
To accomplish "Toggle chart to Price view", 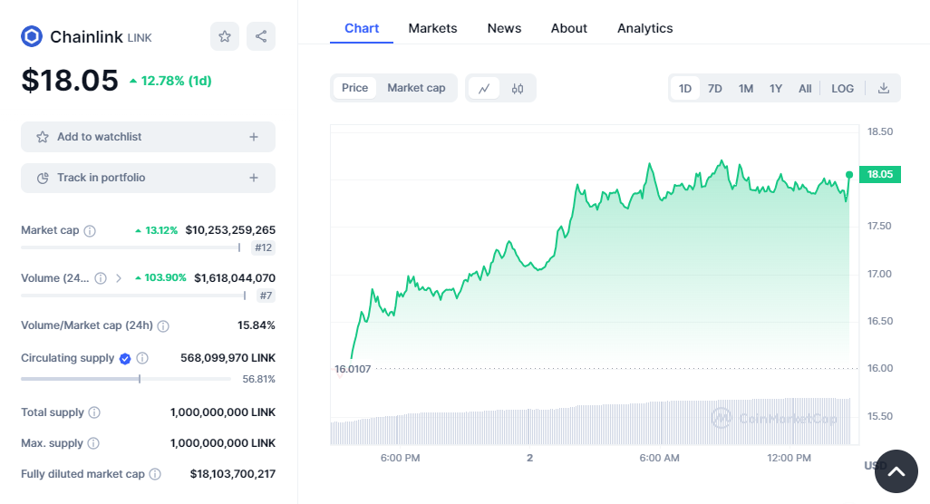I will pos(354,88).
